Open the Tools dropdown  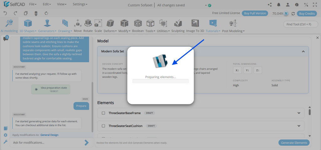[x=150, y=26]
